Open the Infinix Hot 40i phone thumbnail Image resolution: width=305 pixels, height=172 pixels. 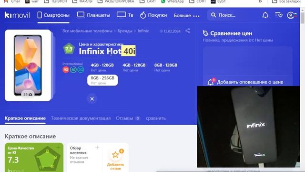click(28, 65)
